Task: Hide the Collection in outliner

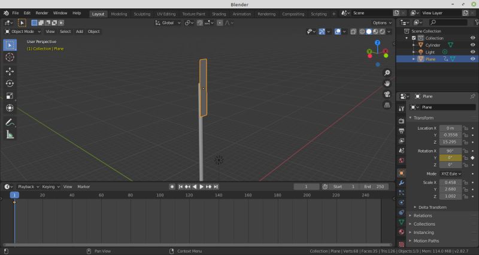Action: click(x=472, y=38)
